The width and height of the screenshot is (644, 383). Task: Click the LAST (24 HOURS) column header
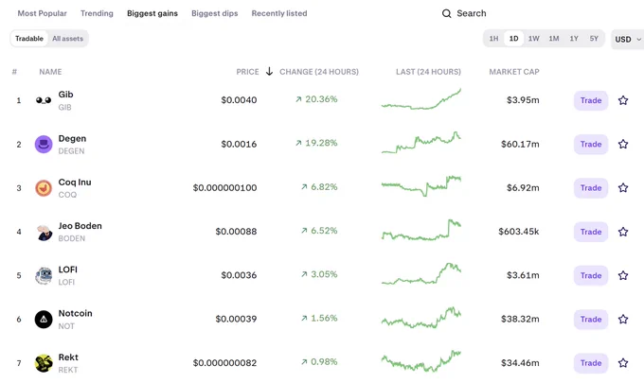point(428,72)
